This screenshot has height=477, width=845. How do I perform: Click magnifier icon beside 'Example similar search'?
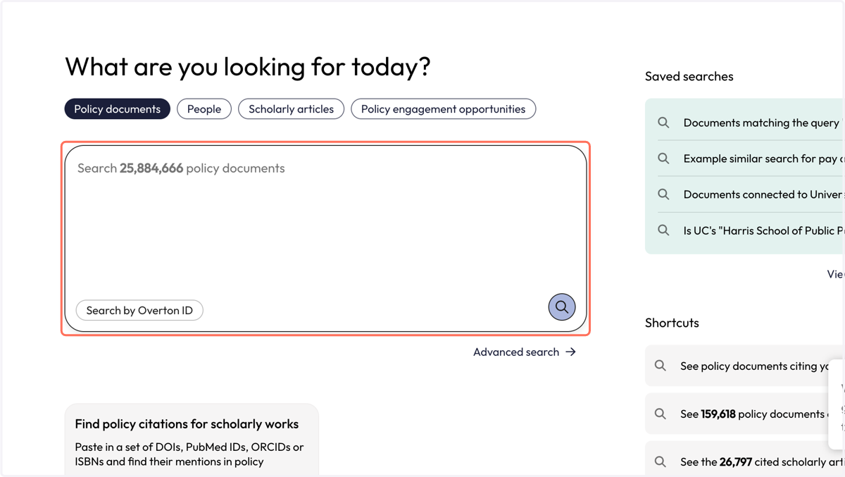point(663,159)
